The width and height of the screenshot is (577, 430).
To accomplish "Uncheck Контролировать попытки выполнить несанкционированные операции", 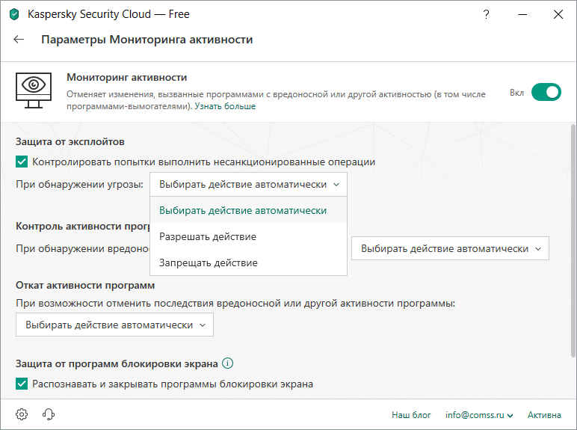I will (22, 162).
